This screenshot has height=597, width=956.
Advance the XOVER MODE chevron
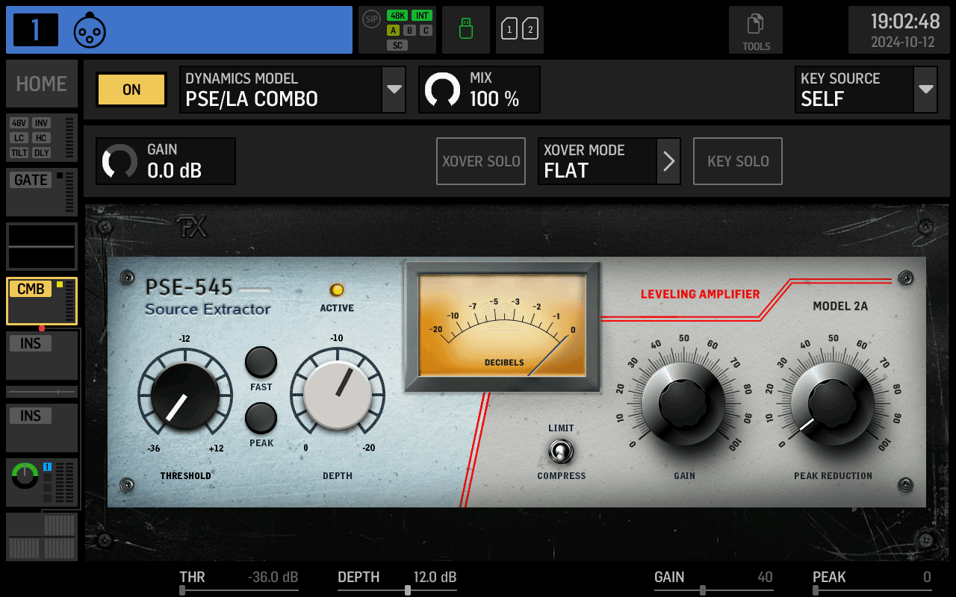(668, 161)
